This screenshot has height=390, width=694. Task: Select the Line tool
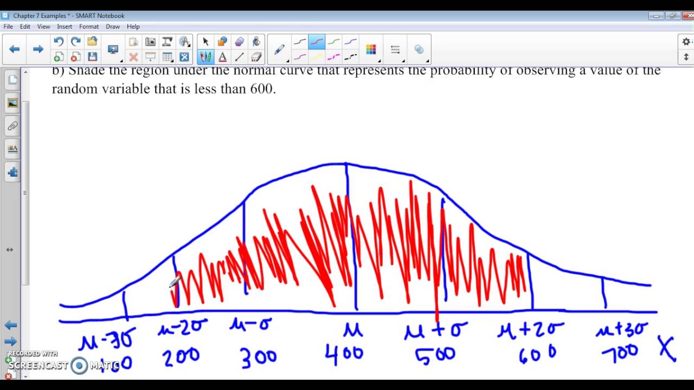pyautogui.click(x=239, y=57)
